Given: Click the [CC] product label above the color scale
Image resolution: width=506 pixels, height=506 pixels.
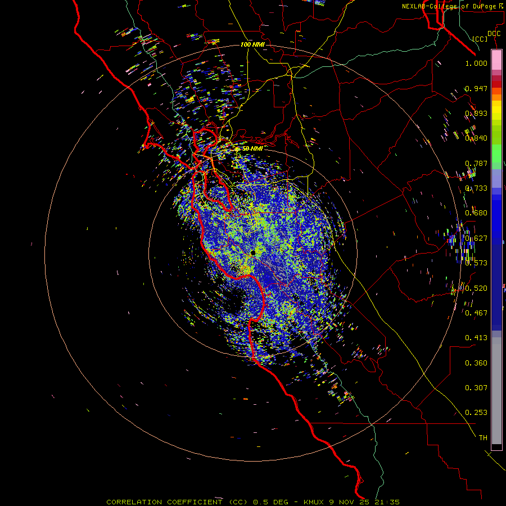Looking at the screenshot, I should (x=480, y=39).
